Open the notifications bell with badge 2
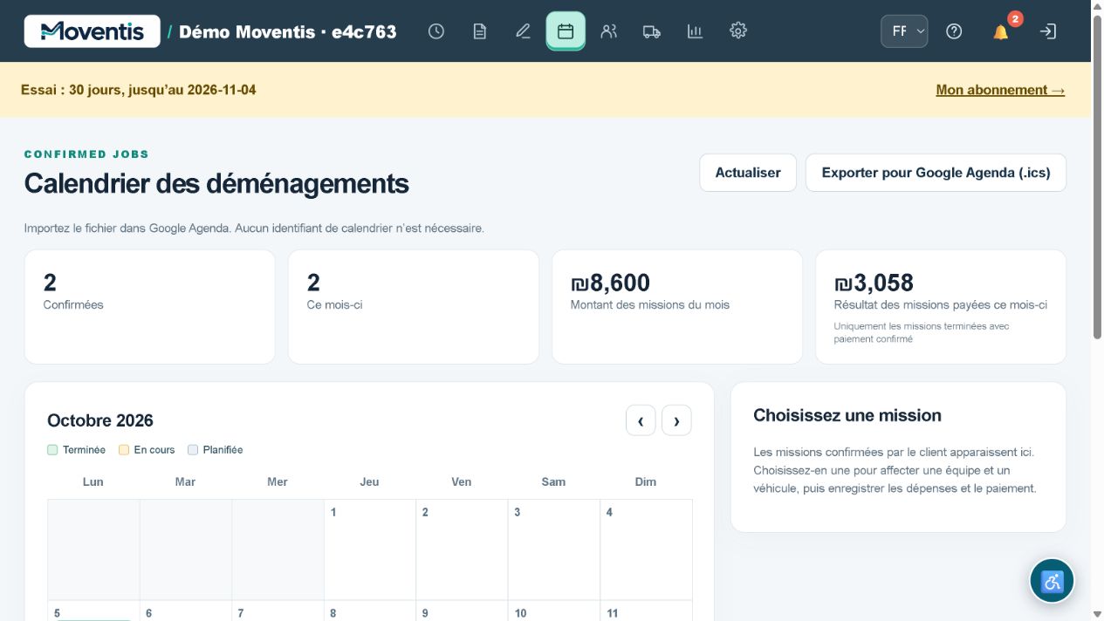Screen dimensions: 1104x621 click(1001, 31)
